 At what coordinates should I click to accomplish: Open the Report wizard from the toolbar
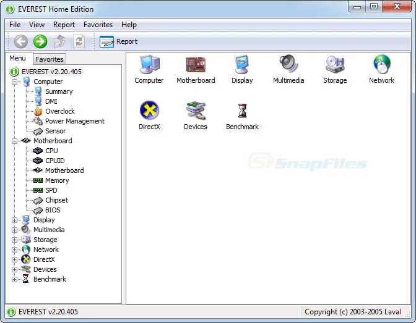(x=118, y=41)
